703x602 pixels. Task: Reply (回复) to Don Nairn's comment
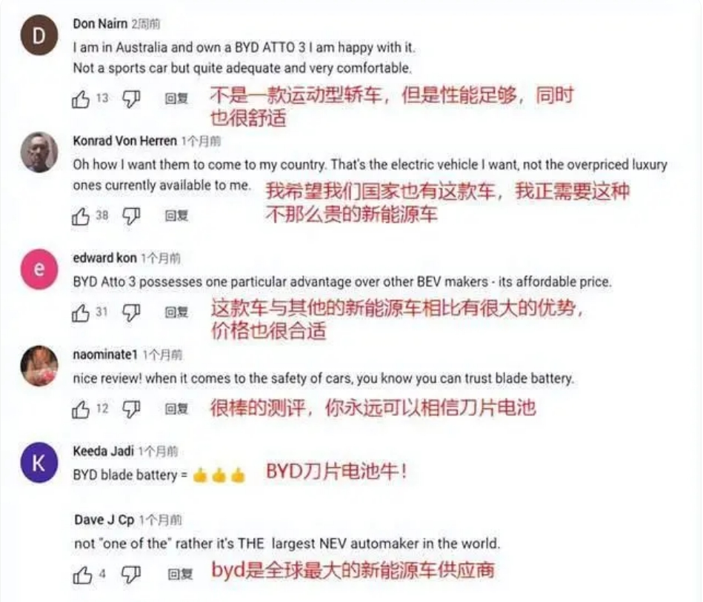pos(176,98)
